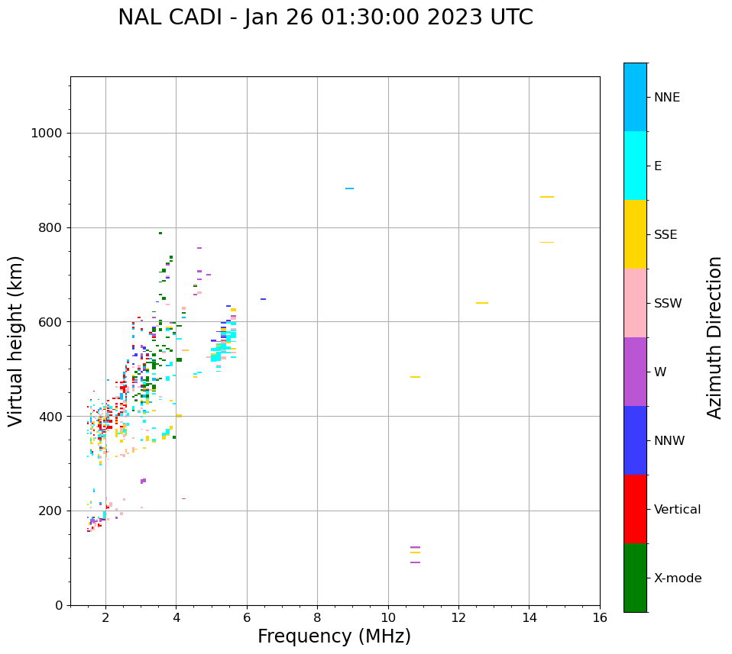Click the red Vertical colorbar swatch
732x654 pixels.
(635, 509)
